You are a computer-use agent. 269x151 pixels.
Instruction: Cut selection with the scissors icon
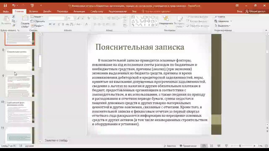[x=13, y=17]
